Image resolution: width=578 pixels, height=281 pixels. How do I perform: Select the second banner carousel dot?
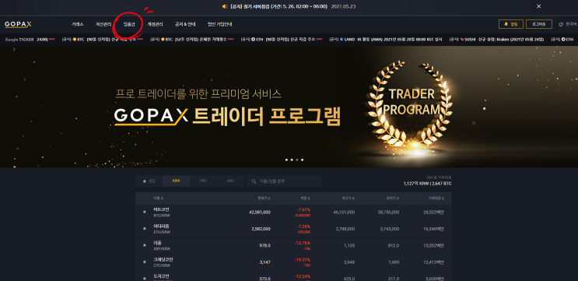point(292,160)
